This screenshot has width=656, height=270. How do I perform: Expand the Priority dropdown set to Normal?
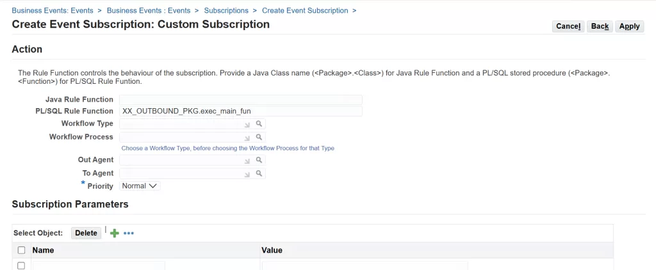139,186
